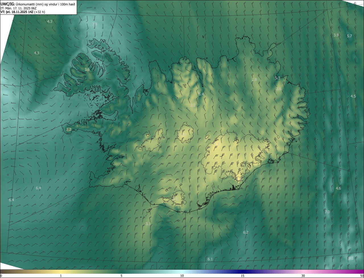Click the map value label '8.3'
364x278 pixels.
pos(351,258)
